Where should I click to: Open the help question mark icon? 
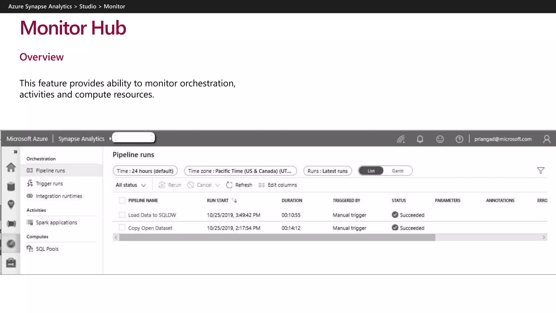459,139
